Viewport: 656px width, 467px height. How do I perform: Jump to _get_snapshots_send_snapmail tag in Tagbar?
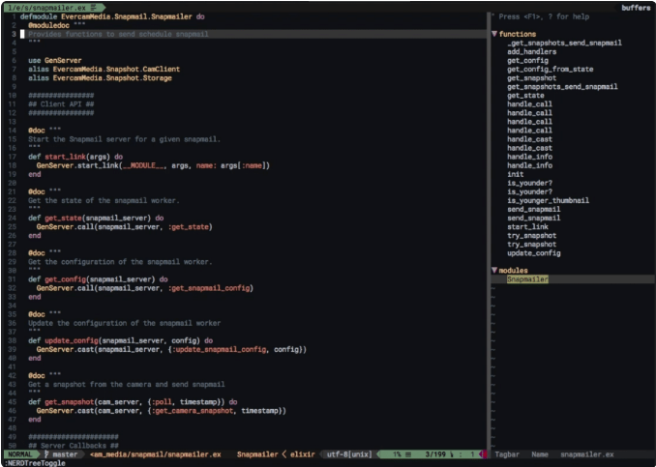coord(564,43)
